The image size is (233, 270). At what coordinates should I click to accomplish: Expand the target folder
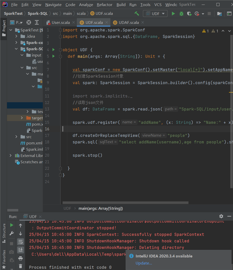point(22,118)
